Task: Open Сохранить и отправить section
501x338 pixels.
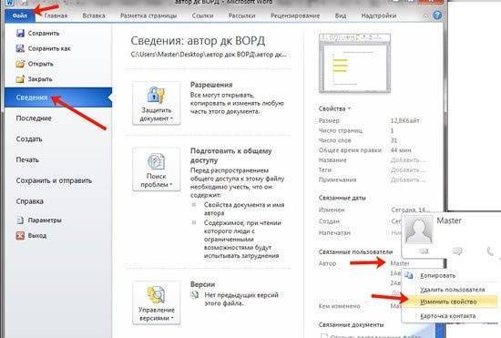Action: [x=54, y=180]
